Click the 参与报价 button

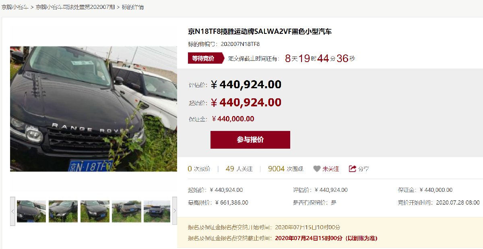click(250, 140)
